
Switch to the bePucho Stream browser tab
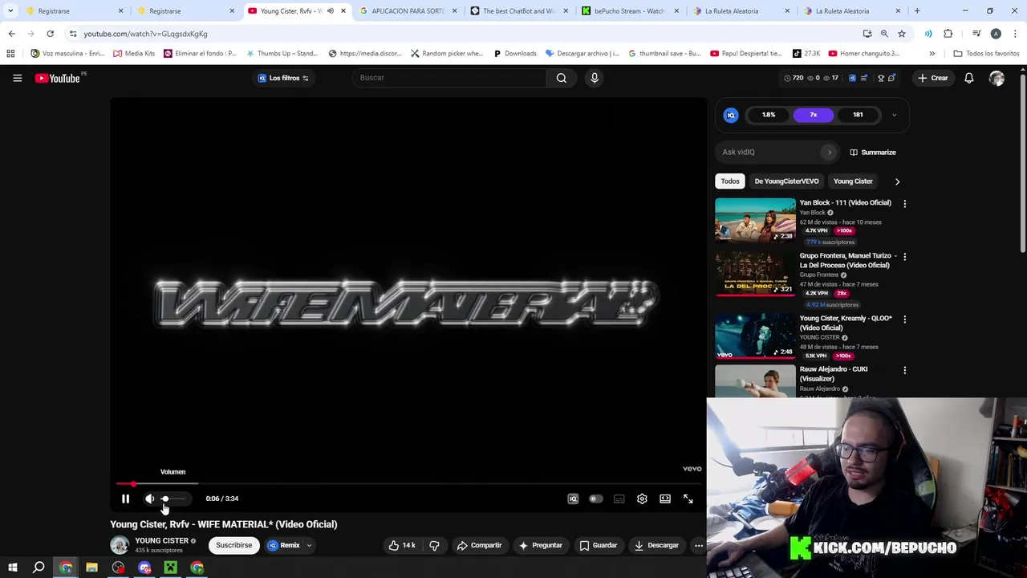point(629,11)
